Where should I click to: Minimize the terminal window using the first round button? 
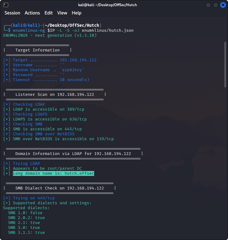(x=208, y=5)
